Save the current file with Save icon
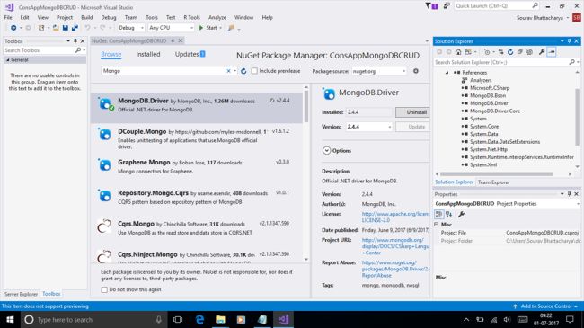 pos(66,28)
